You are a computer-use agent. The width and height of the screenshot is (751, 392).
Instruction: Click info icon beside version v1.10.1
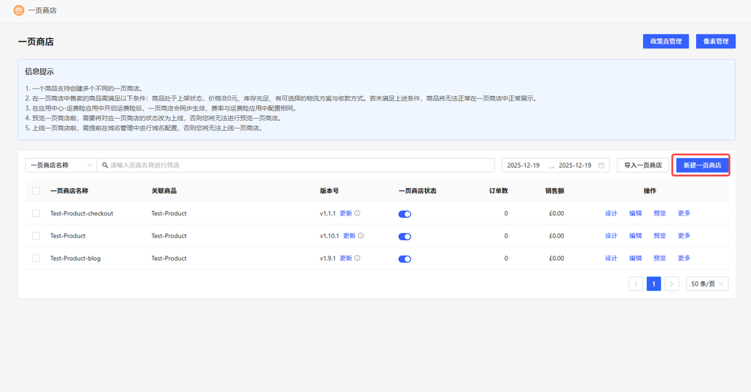tap(361, 236)
